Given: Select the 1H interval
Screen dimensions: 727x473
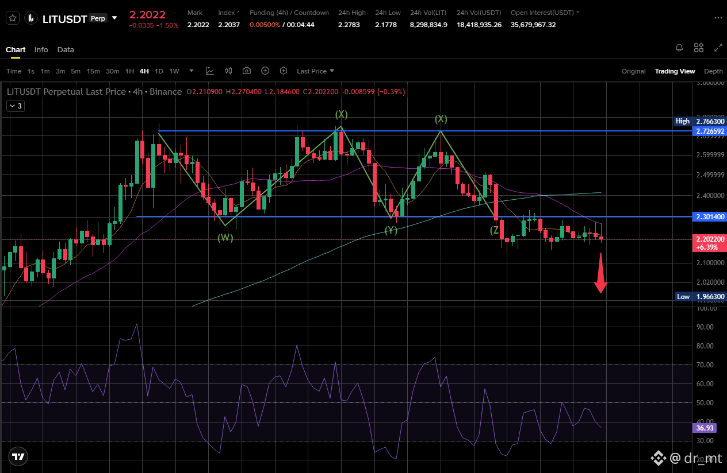Looking at the screenshot, I should [x=129, y=71].
